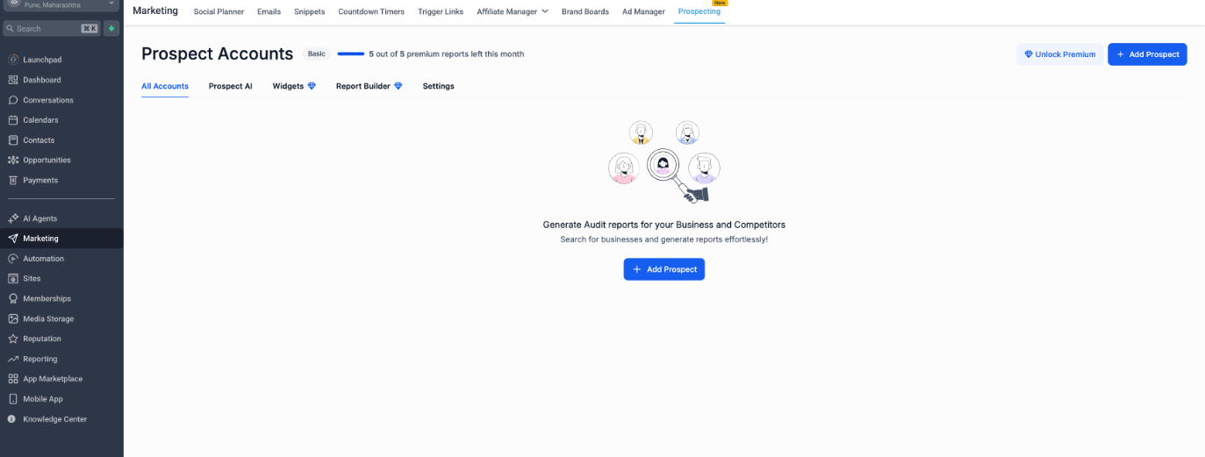Click 'Search for businesses' description text
This screenshot has height=457, width=1205.
[x=663, y=239]
